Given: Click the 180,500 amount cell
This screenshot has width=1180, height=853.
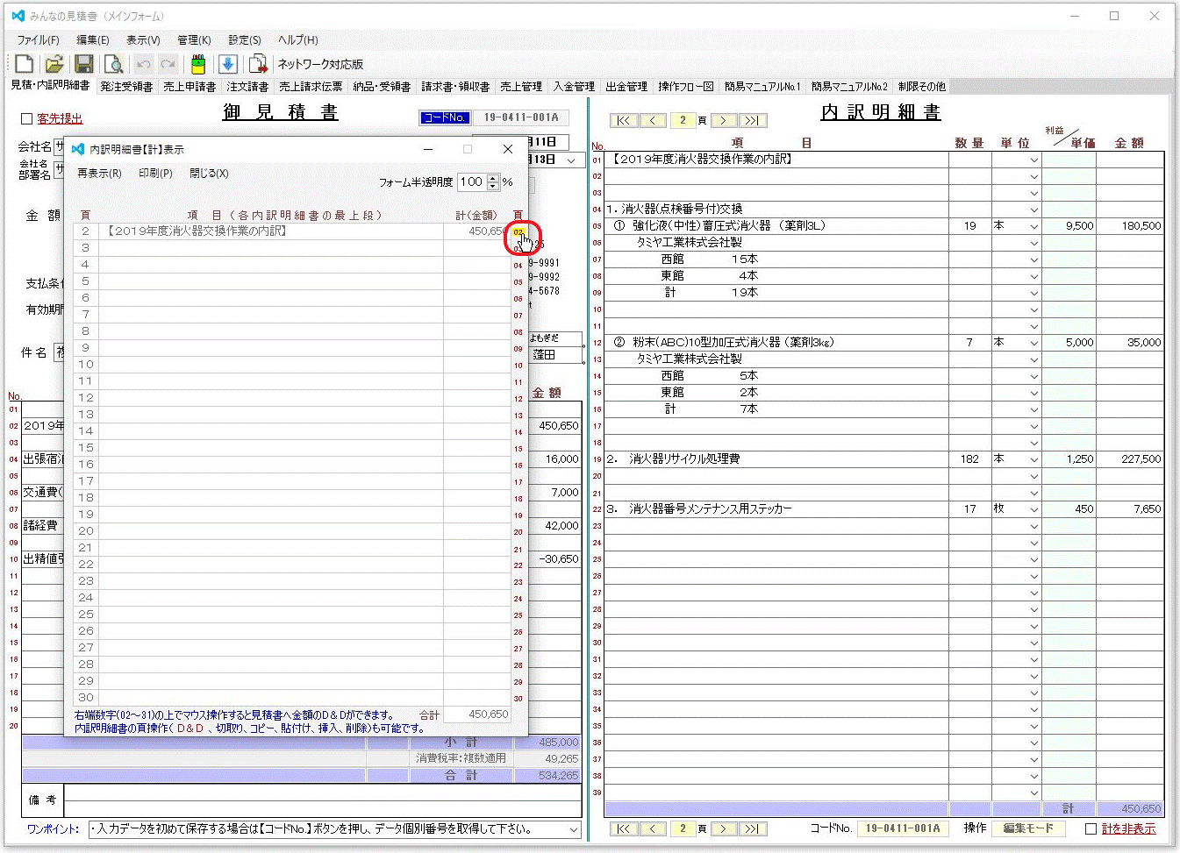Looking at the screenshot, I should pyautogui.click(x=1130, y=226).
